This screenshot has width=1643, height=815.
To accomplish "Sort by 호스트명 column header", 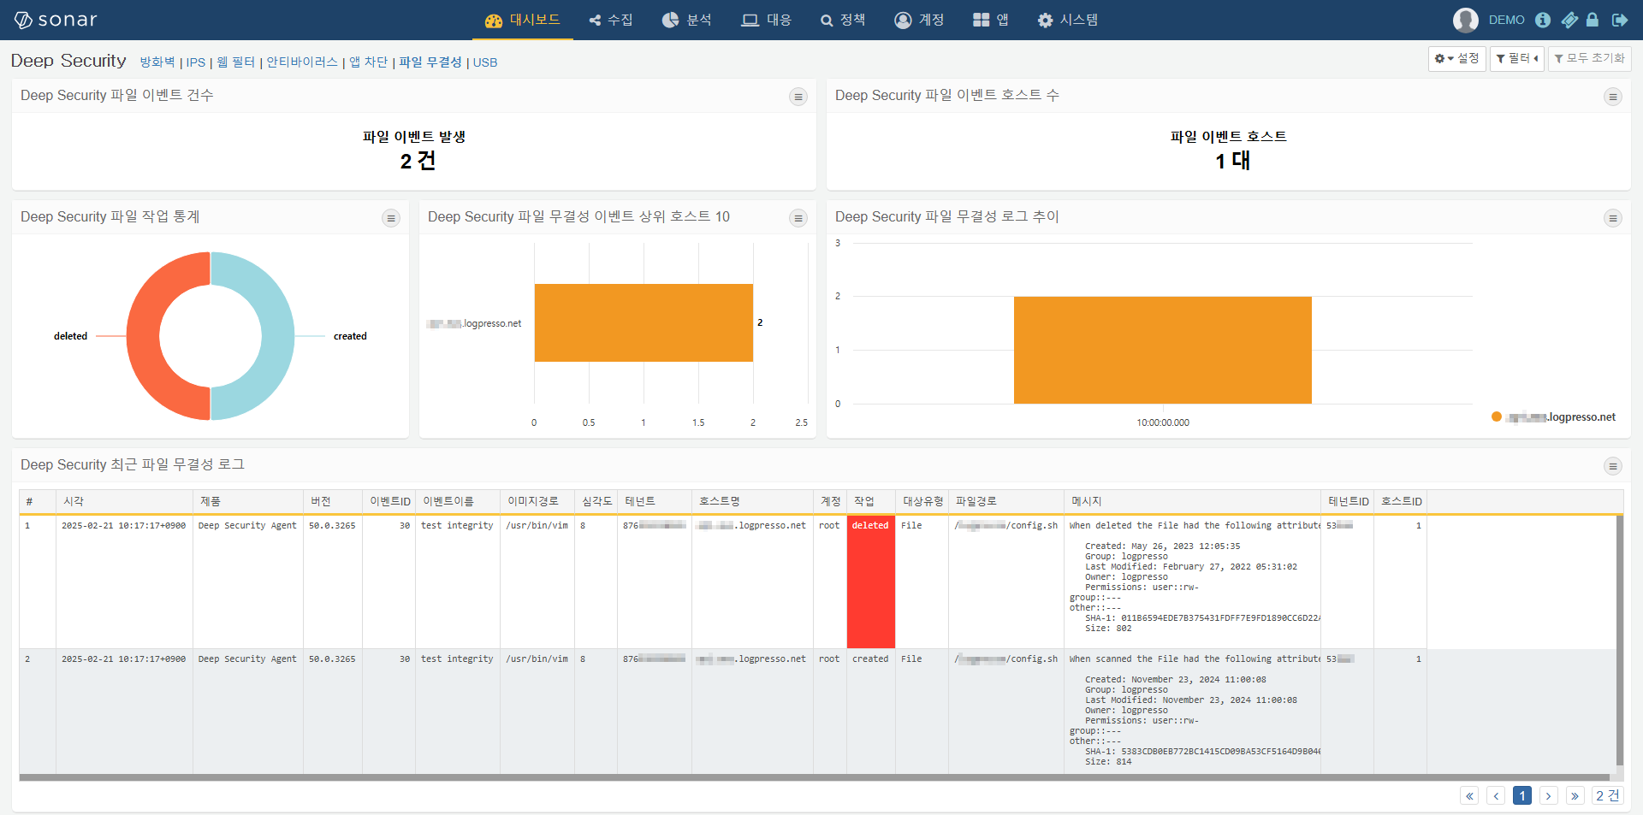I will (x=752, y=501).
